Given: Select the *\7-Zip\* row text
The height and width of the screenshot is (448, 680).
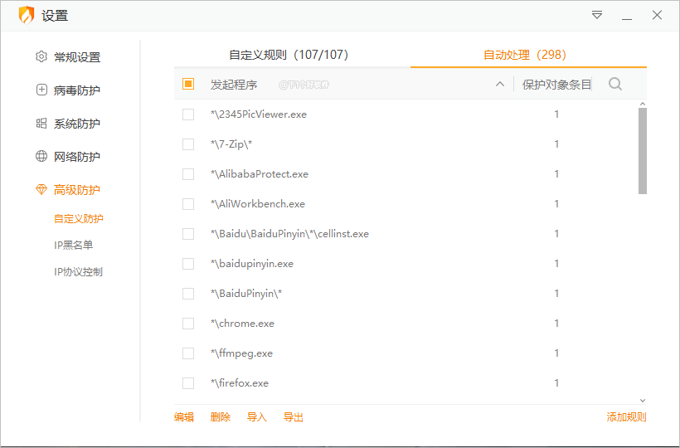Looking at the screenshot, I should (231, 144).
